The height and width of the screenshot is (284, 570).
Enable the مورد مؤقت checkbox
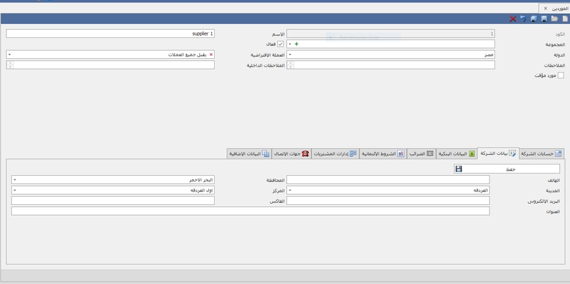(560, 75)
